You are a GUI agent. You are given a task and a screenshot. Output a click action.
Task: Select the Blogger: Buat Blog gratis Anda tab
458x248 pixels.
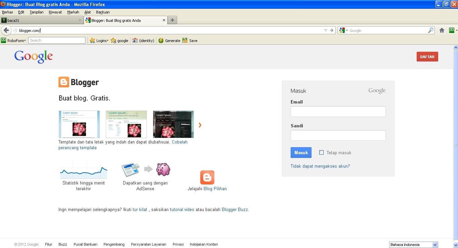125,20
